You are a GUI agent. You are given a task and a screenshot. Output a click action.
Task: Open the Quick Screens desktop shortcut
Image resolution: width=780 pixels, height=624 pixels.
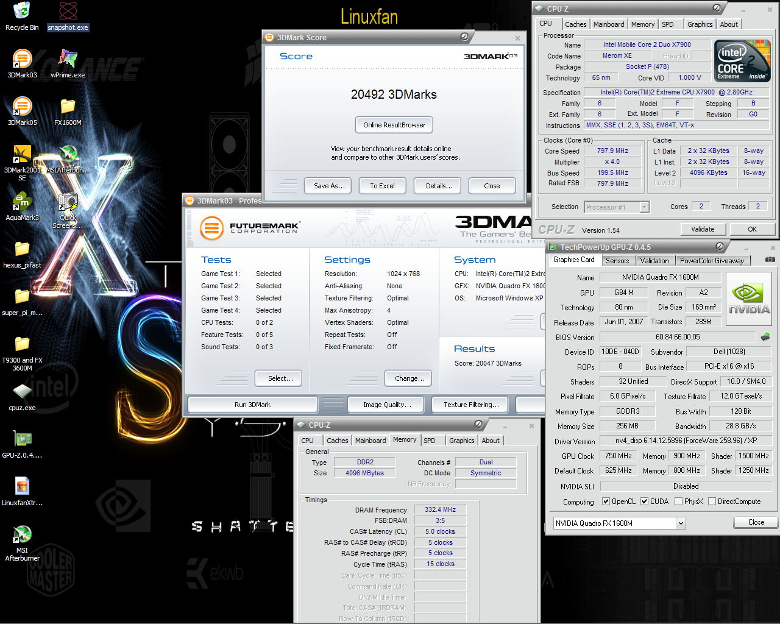point(68,210)
